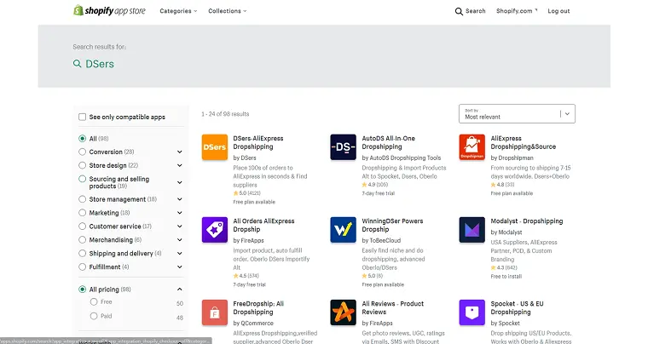Open the Categories menu in the header
Screen dimensions: 648x344
(178, 11)
